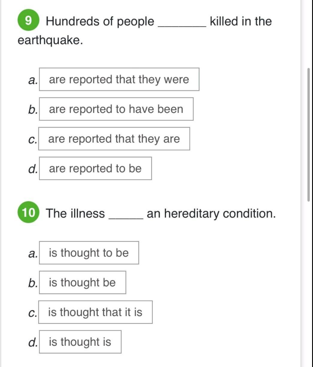Screen dimensions: 313x367
Task: Click the green number 9 badge
Action: click(28, 20)
